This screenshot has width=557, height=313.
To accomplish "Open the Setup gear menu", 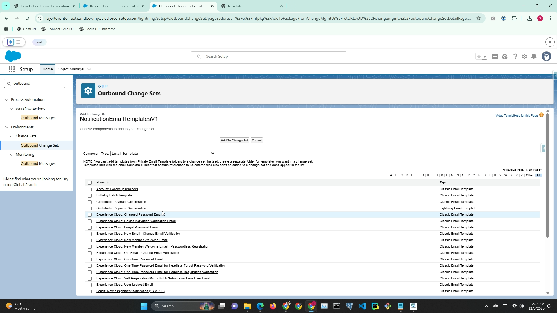I will 524,57.
